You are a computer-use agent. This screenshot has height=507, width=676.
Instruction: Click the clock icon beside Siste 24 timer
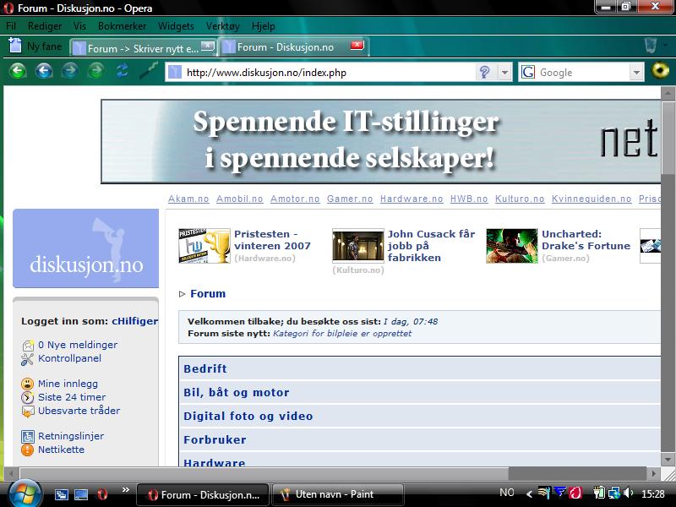coord(27,397)
